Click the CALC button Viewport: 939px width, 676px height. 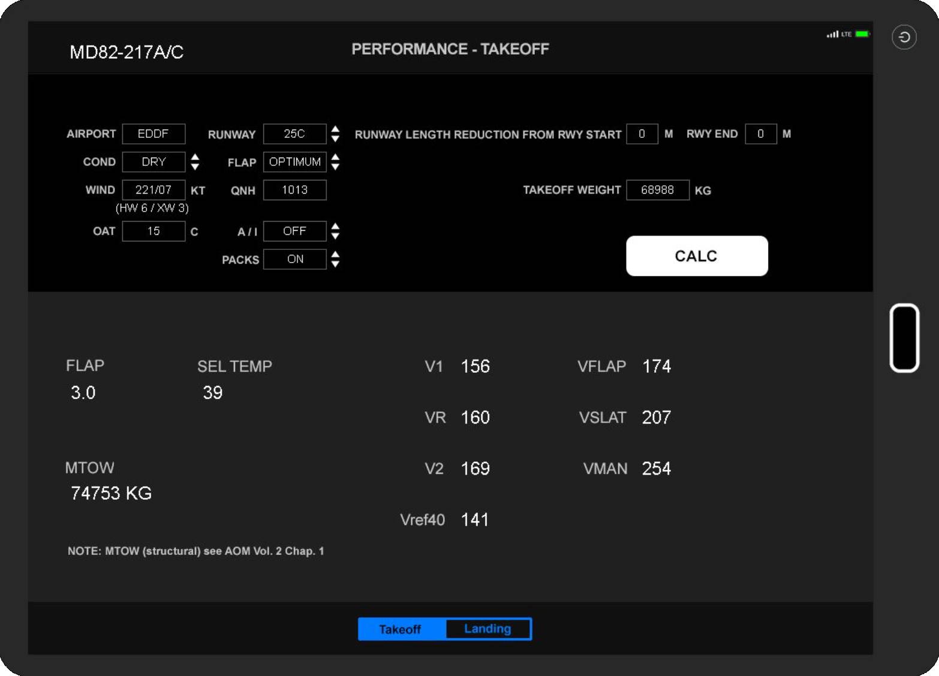coord(697,256)
